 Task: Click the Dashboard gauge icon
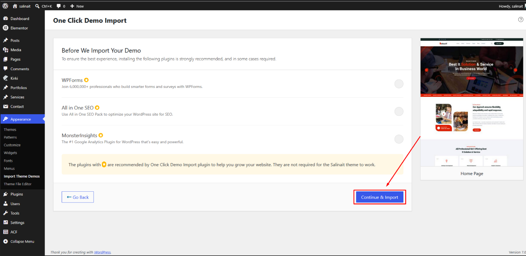click(x=6, y=18)
